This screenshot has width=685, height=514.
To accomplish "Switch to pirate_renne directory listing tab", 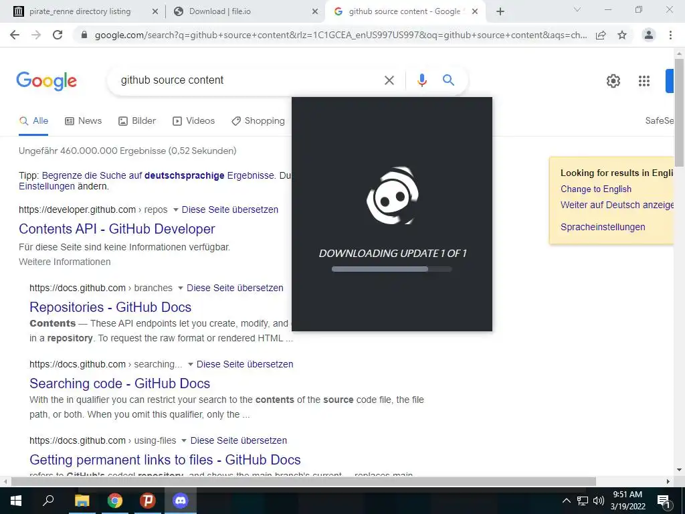I will coord(80,11).
